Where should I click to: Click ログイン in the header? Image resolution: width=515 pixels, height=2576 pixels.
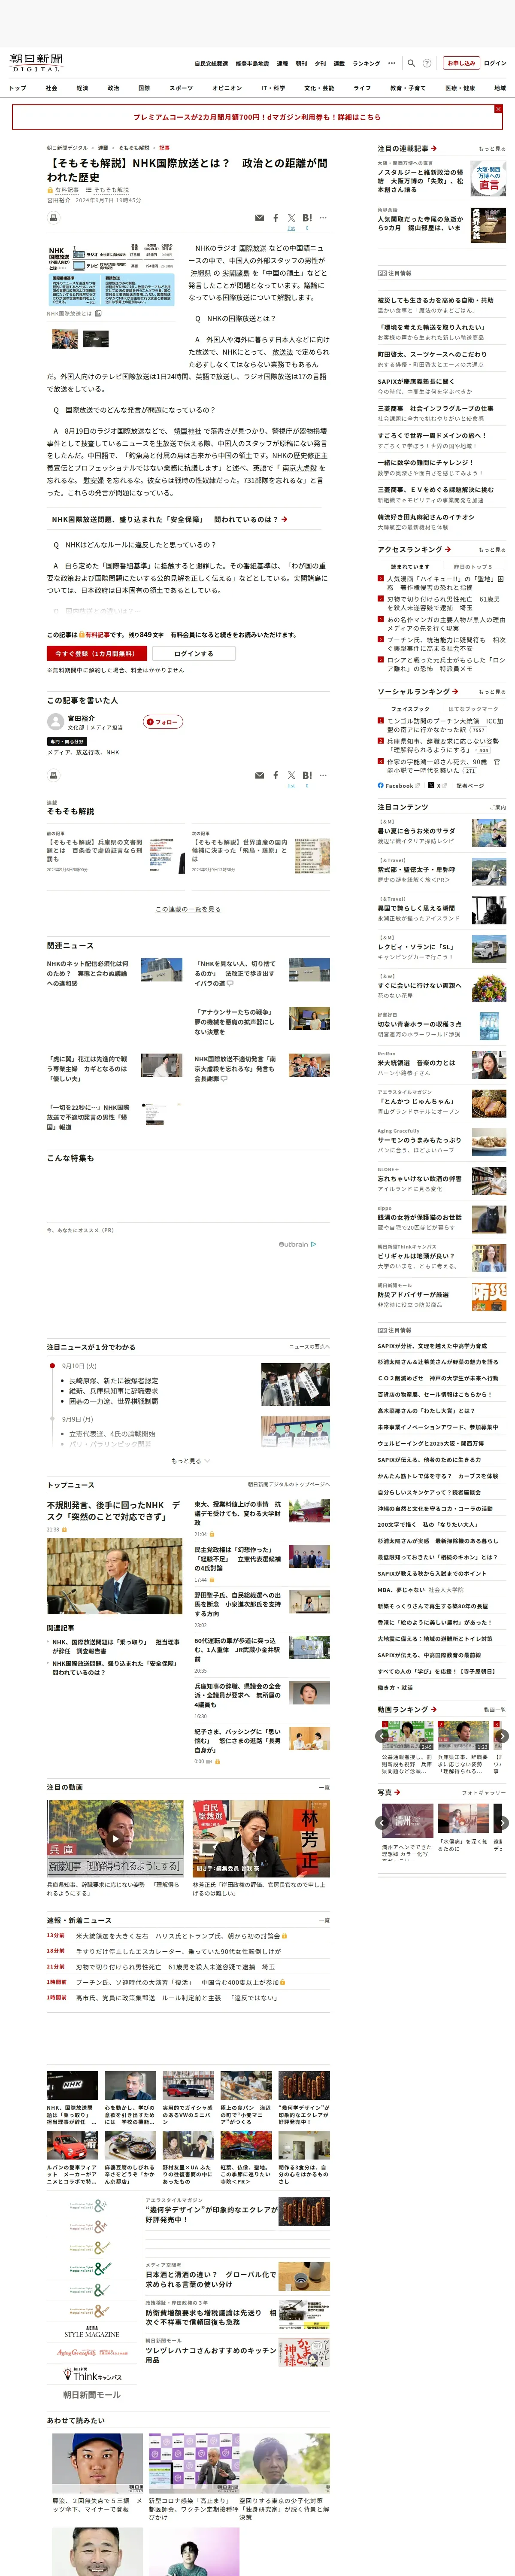pyautogui.click(x=495, y=63)
